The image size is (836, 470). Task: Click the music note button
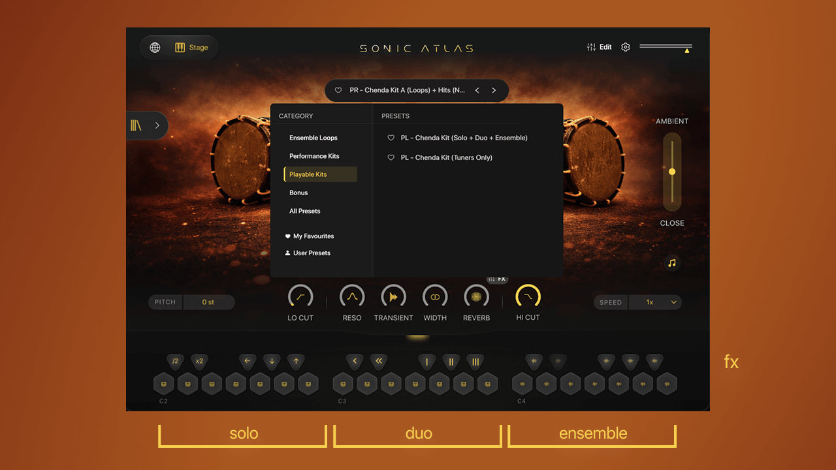pyautogui.click(x=672, y=263)
